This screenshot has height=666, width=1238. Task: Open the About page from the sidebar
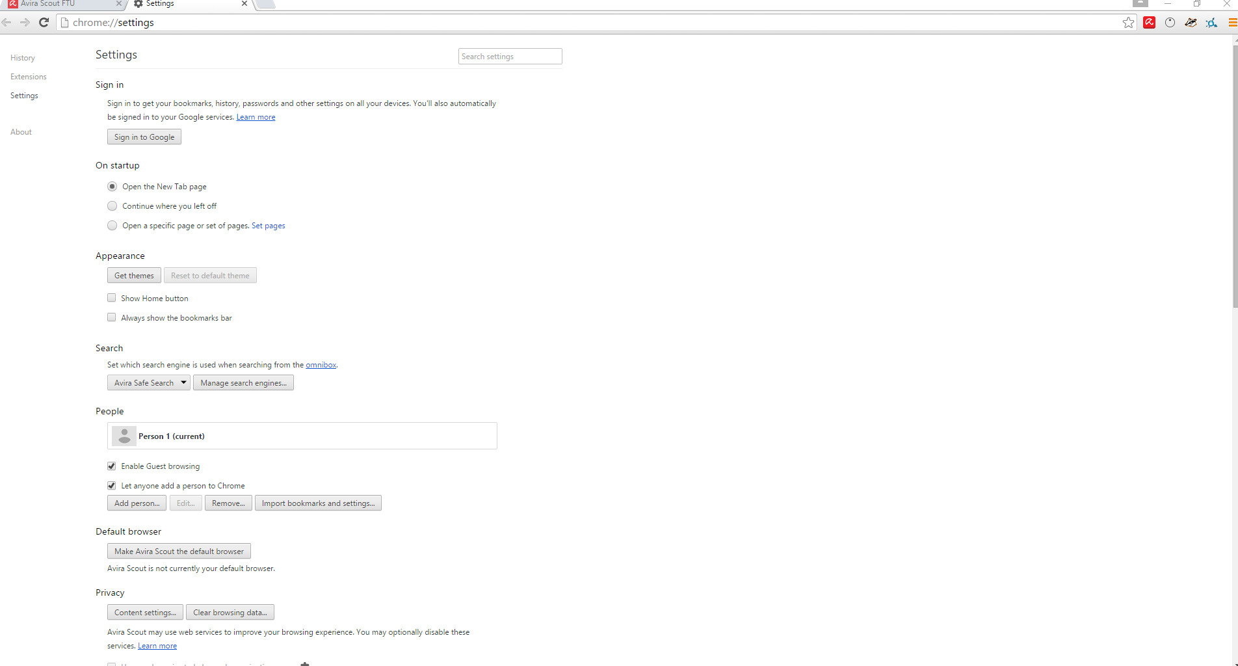pos(21,132)
